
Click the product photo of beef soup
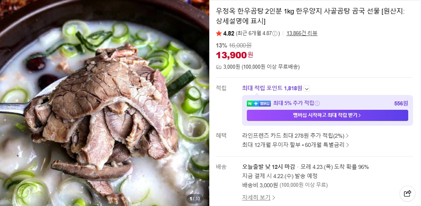point(104,103)
